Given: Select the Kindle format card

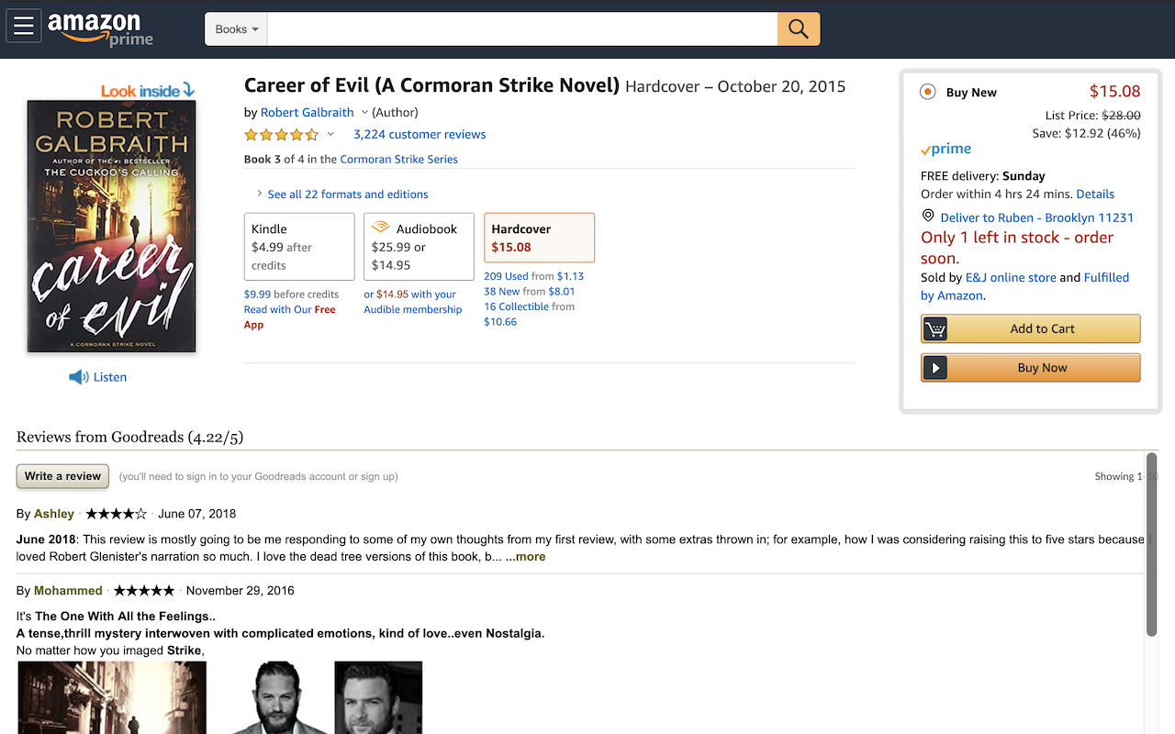Looking at the screenshot, I should (299, 246).
